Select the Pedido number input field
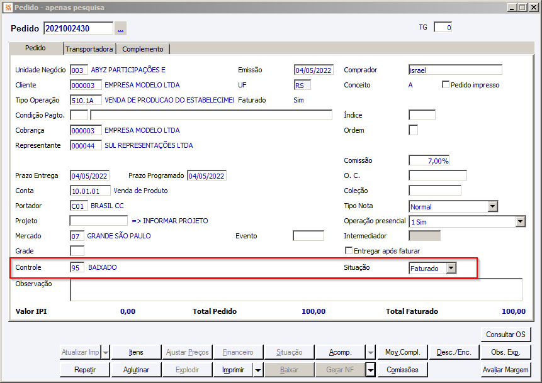 (x=78, y=28)
